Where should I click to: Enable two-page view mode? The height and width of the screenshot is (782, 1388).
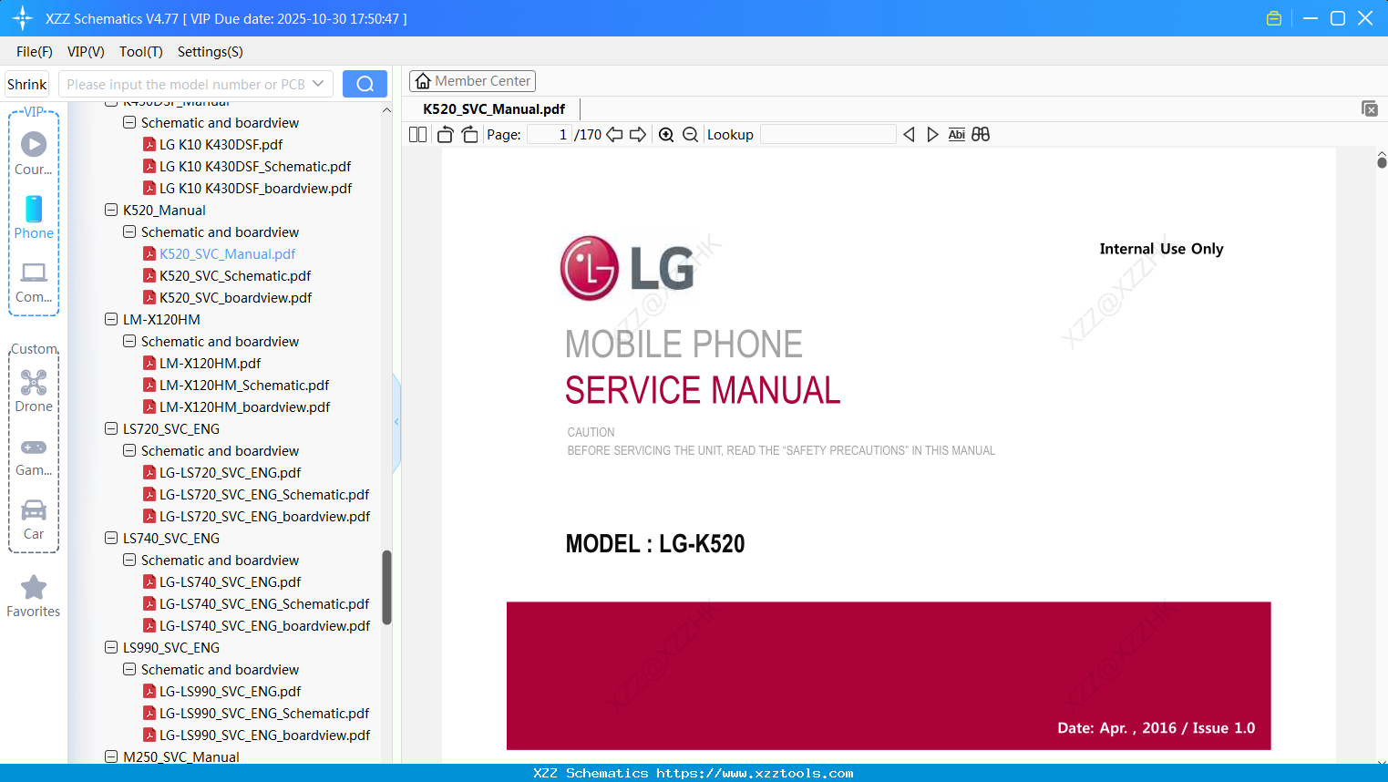417,134
